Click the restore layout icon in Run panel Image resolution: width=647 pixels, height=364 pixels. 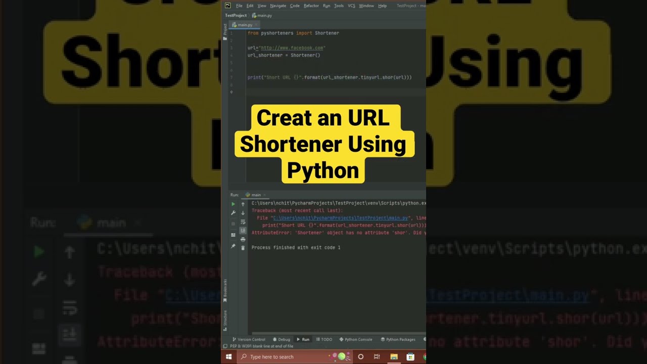pos(233,235)
